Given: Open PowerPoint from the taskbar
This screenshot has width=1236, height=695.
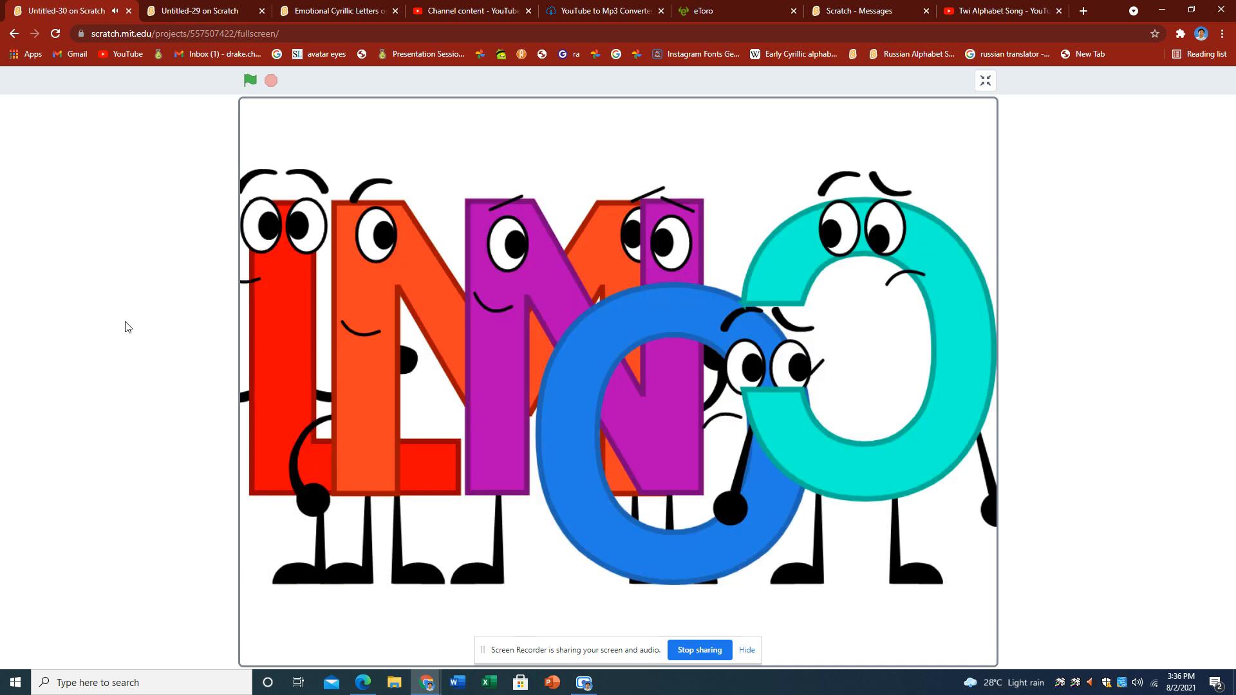Looking at the screenshot, I should click(552, 682).
